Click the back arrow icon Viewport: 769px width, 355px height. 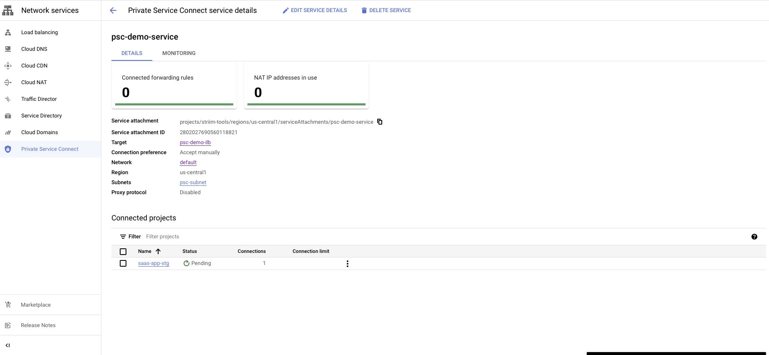pos(113,10)
